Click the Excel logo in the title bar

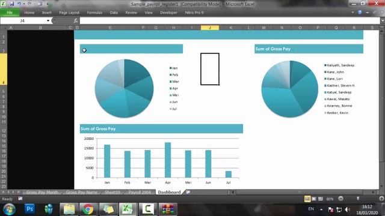3,4
